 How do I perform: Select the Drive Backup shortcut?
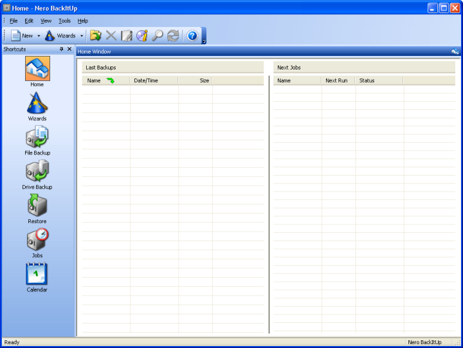point(37,171)
